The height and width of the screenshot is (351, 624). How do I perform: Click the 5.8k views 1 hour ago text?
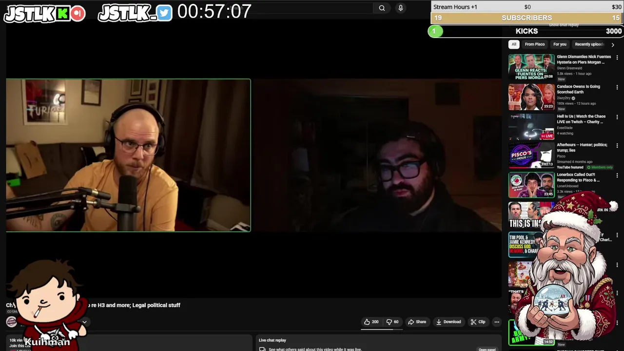(x=574, y=74)
